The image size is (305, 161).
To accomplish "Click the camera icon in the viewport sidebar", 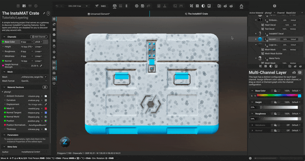I will pos(54,73).
